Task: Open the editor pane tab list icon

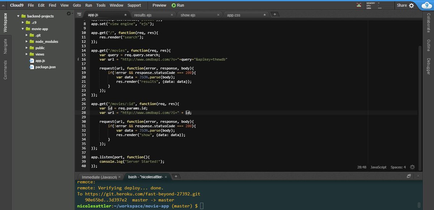Action: (80, 15)
